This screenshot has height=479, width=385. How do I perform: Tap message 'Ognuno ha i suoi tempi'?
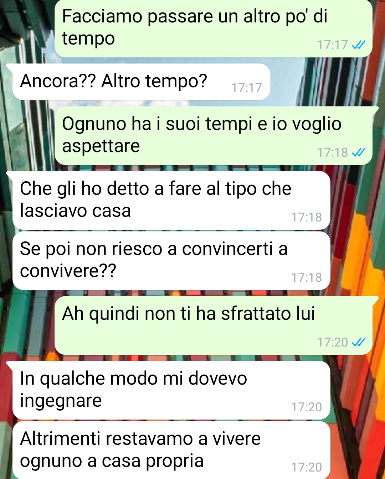214,136
